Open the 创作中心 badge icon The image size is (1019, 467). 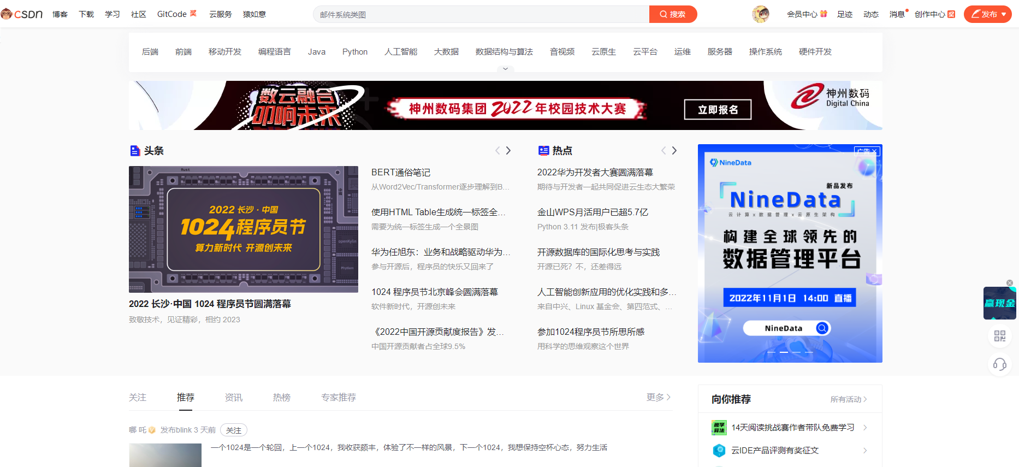click(x=951, y=14)
